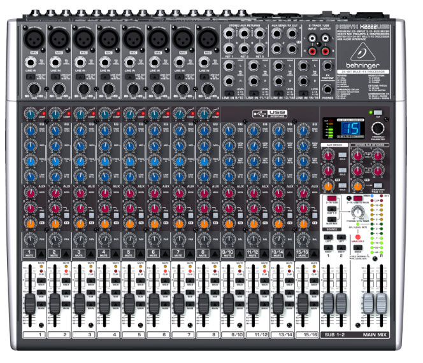Image resolution: width=423 pixels, height=363 pixels.
Task: Click the channel 8 XLR mic input
Action: [208, 39]
